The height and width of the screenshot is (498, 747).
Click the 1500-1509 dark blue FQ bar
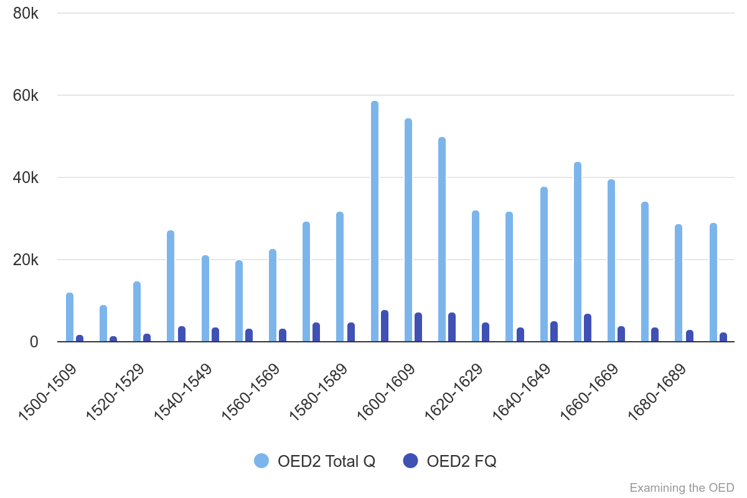click(80, 339)
